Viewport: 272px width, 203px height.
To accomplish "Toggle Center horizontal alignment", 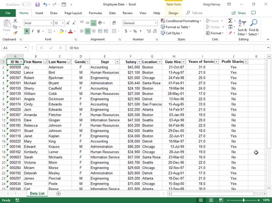I will click(87, 31).
